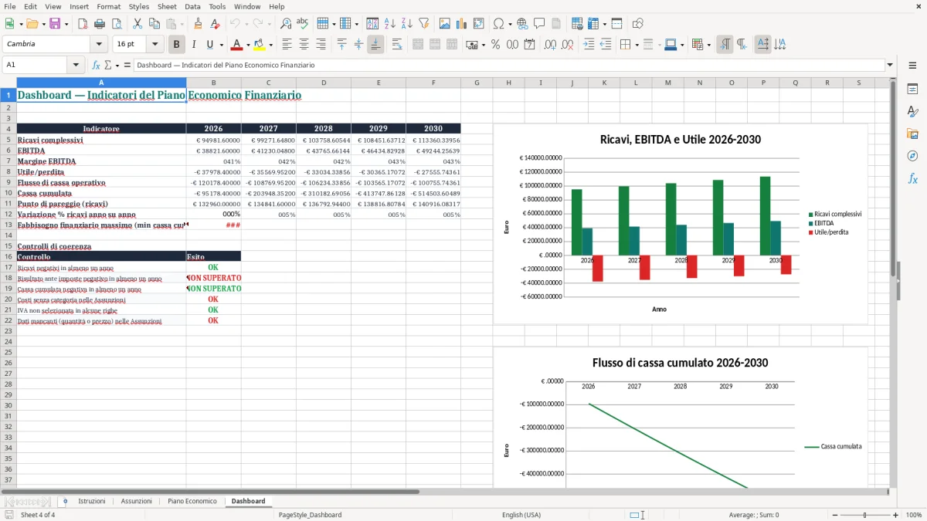Open Borders dropdown arrow
Viewport: 927px width, 521px height.
[636, 45]
